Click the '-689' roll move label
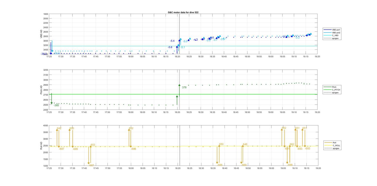This screenshot has height=186, width=377. [75, 149]
